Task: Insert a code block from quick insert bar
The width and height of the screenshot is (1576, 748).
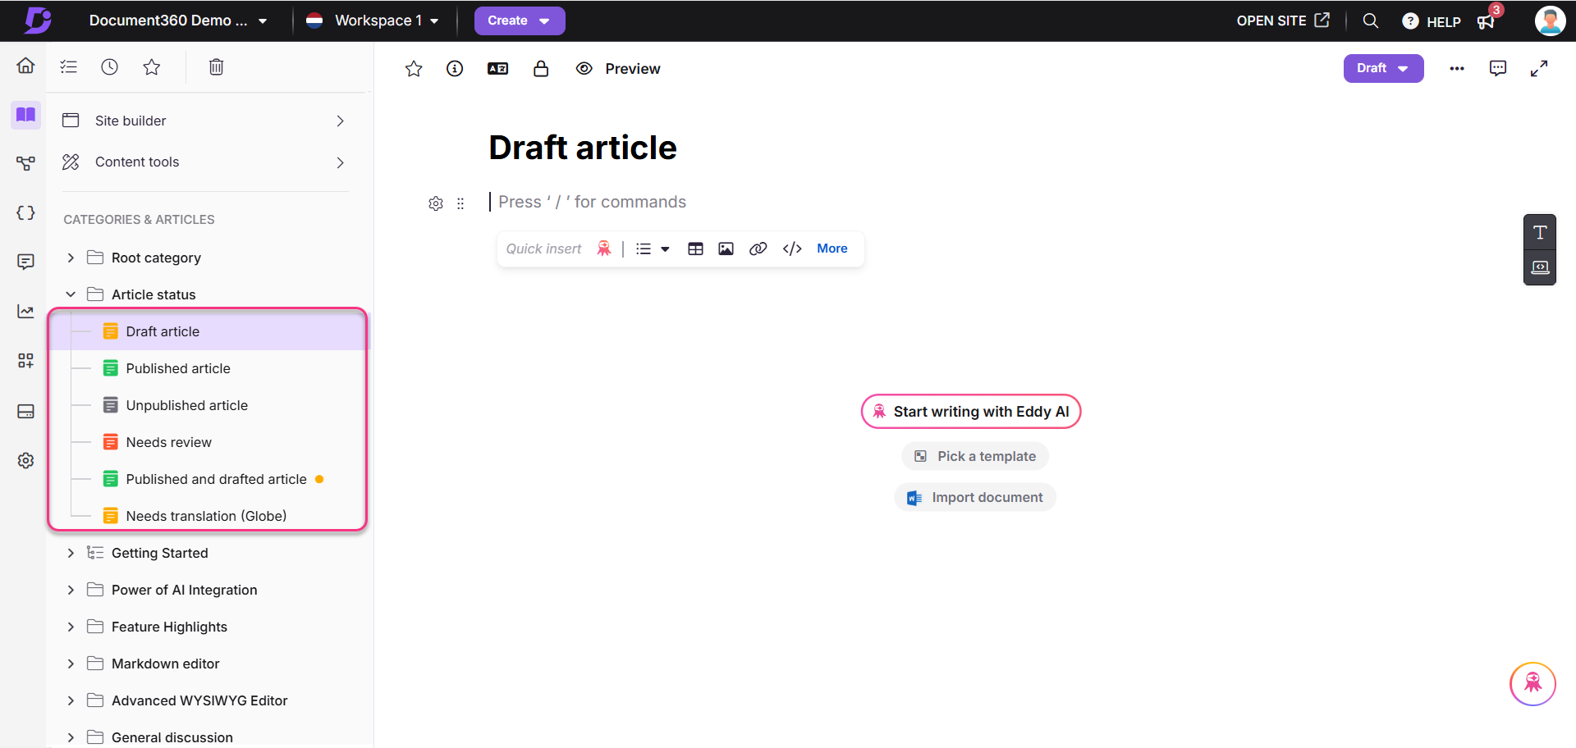Action: (792, 249)
